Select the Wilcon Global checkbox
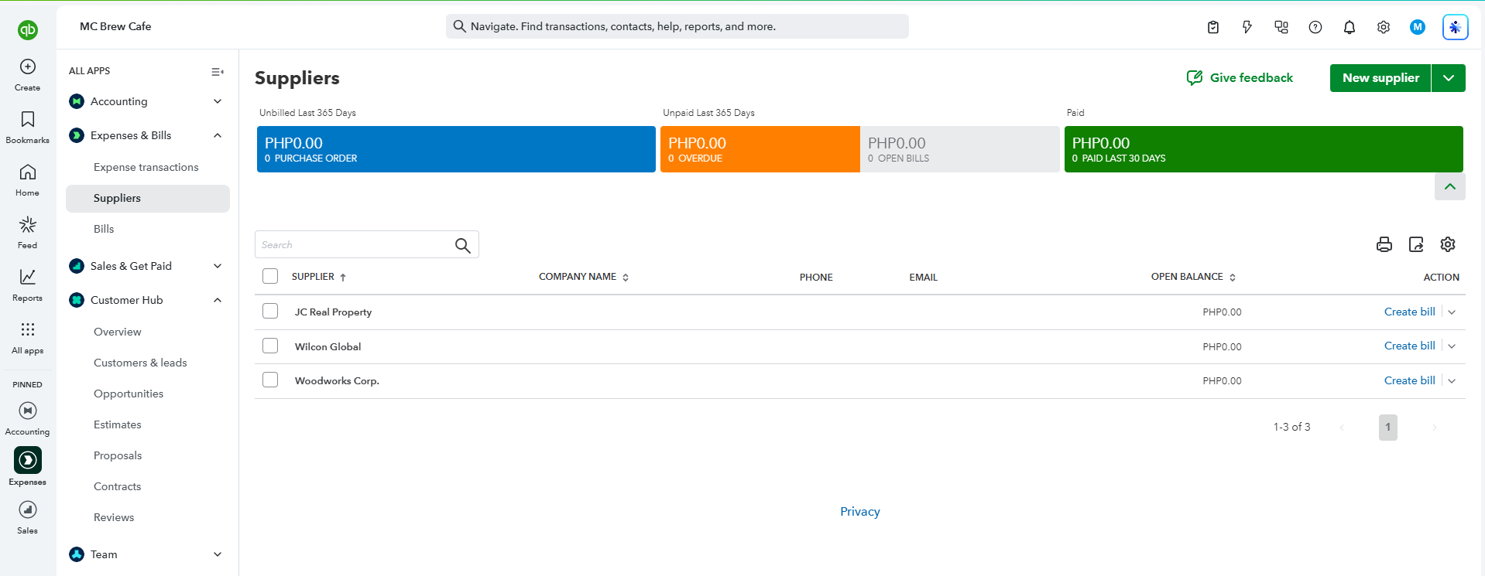1485x576 pixels. (x=270, y=346)
